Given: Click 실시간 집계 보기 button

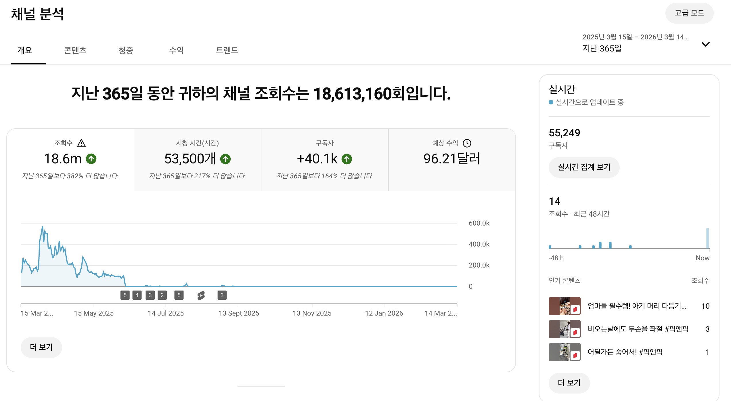Looking at the screenshot, I should 584,167.
